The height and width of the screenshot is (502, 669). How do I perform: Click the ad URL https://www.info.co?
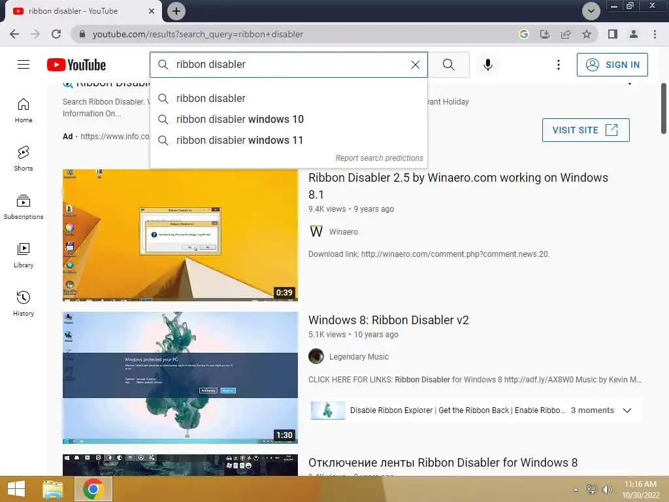click(115, 136)
